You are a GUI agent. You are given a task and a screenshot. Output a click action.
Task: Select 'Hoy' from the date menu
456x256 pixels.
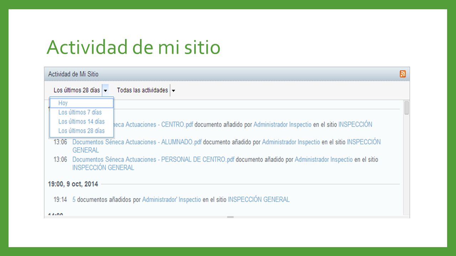(x=82, y=103)
